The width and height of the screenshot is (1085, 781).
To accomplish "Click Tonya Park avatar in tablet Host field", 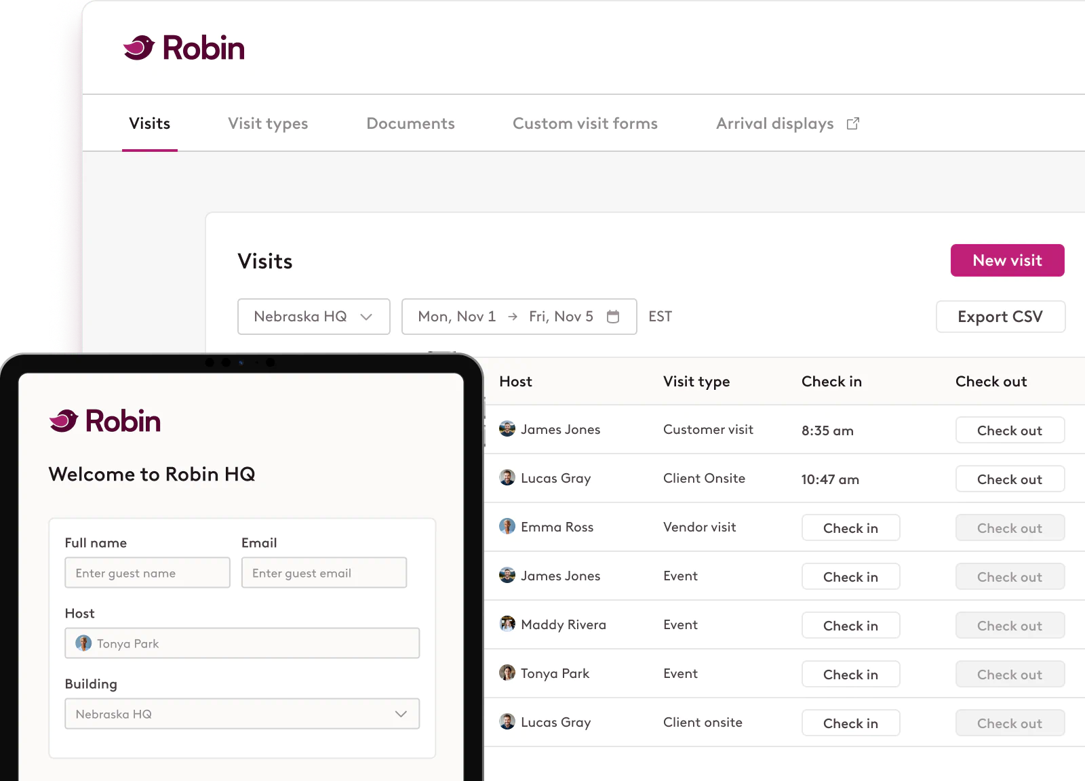I will click(83, 643).
